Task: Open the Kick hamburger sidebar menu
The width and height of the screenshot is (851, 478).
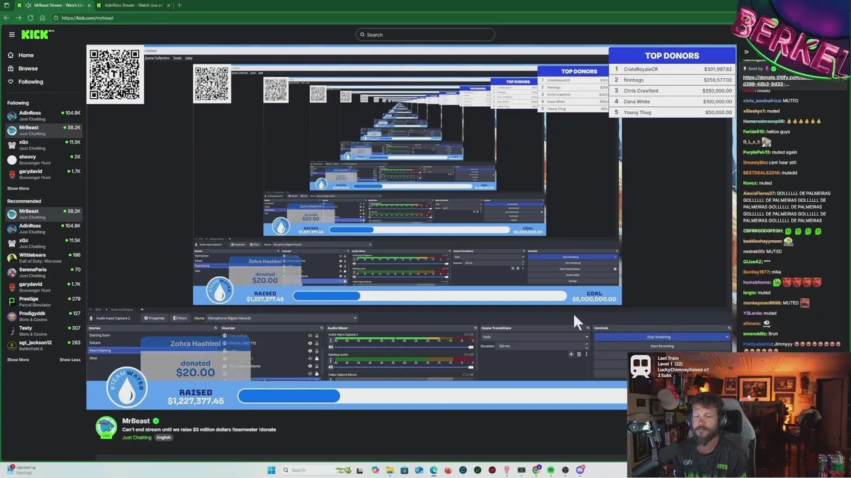Action: (x=11, y=35)
